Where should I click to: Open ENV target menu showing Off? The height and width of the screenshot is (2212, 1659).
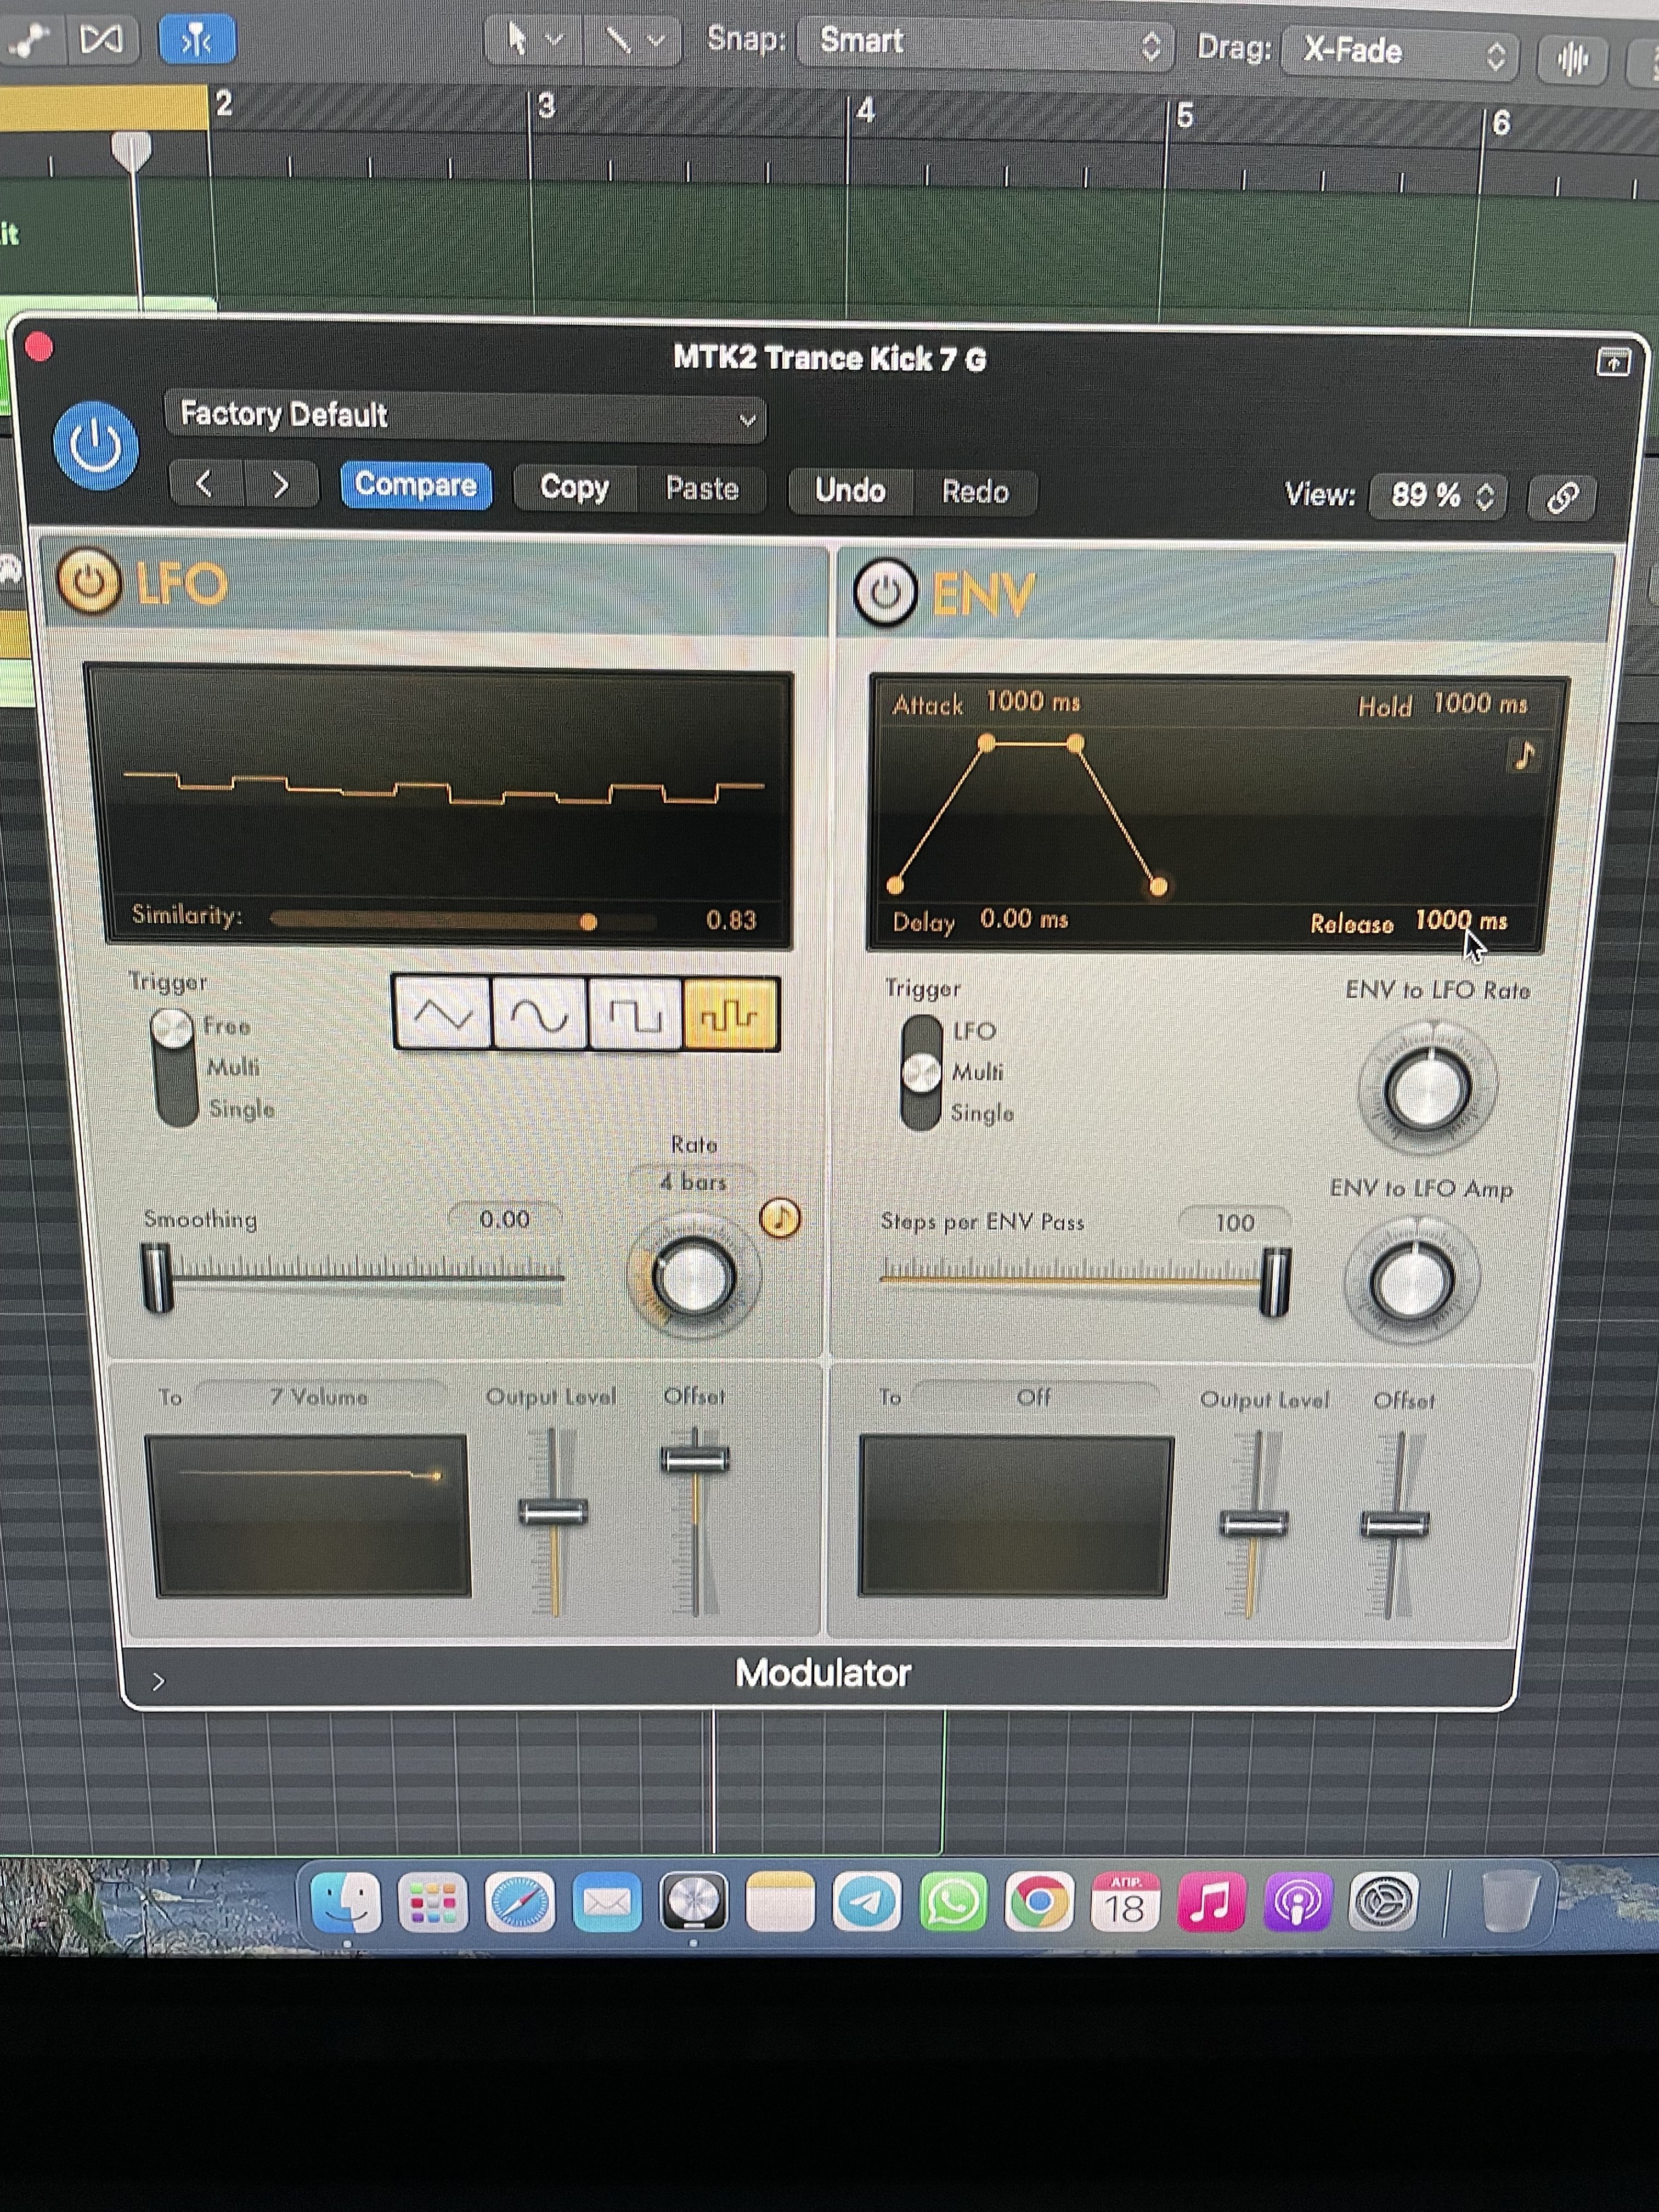click(1034, 1397)
